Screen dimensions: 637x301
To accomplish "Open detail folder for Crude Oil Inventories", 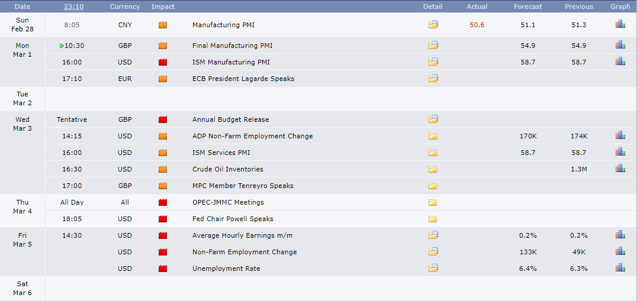I will click(433, 169).
